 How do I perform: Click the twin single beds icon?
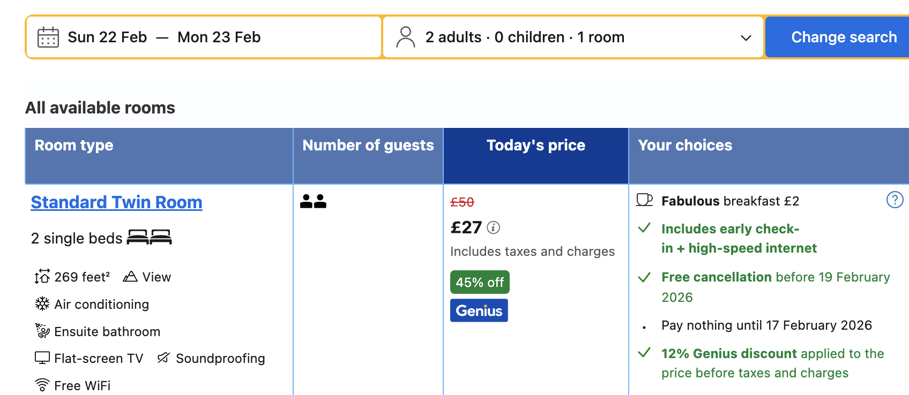click(x=149, y=237)
